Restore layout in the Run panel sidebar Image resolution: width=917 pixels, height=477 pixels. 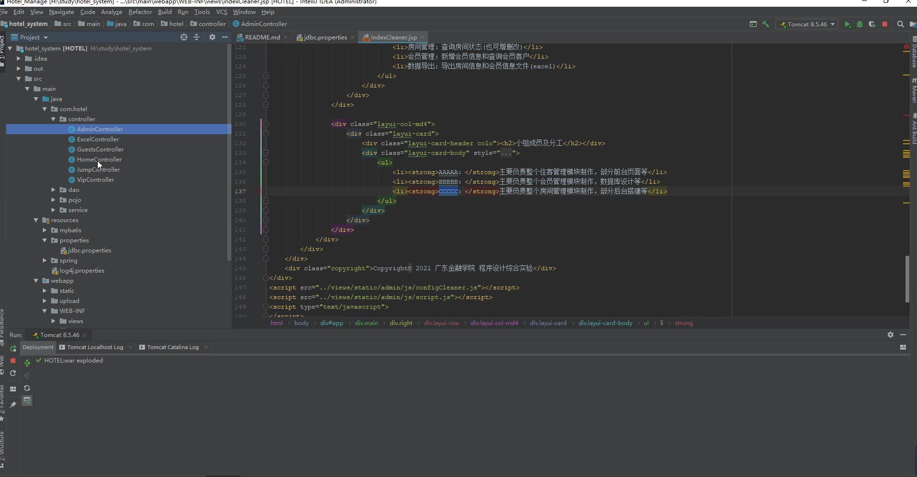pos(13,389)
